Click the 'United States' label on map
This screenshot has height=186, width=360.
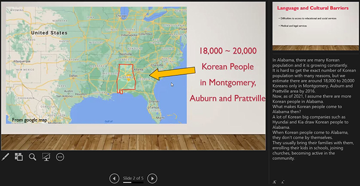(49, 33)
